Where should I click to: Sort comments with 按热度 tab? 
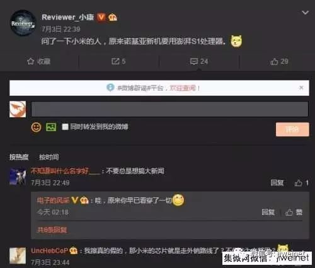click(19, 157)
